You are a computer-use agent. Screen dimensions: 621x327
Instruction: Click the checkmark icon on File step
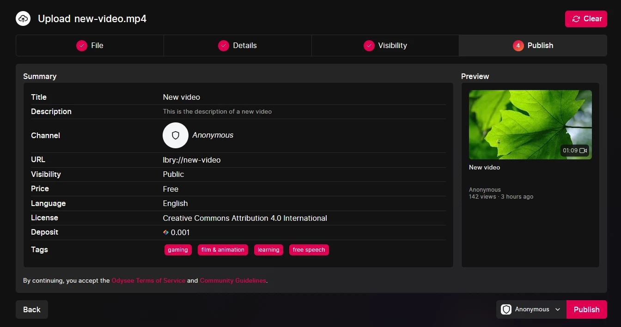82,46
